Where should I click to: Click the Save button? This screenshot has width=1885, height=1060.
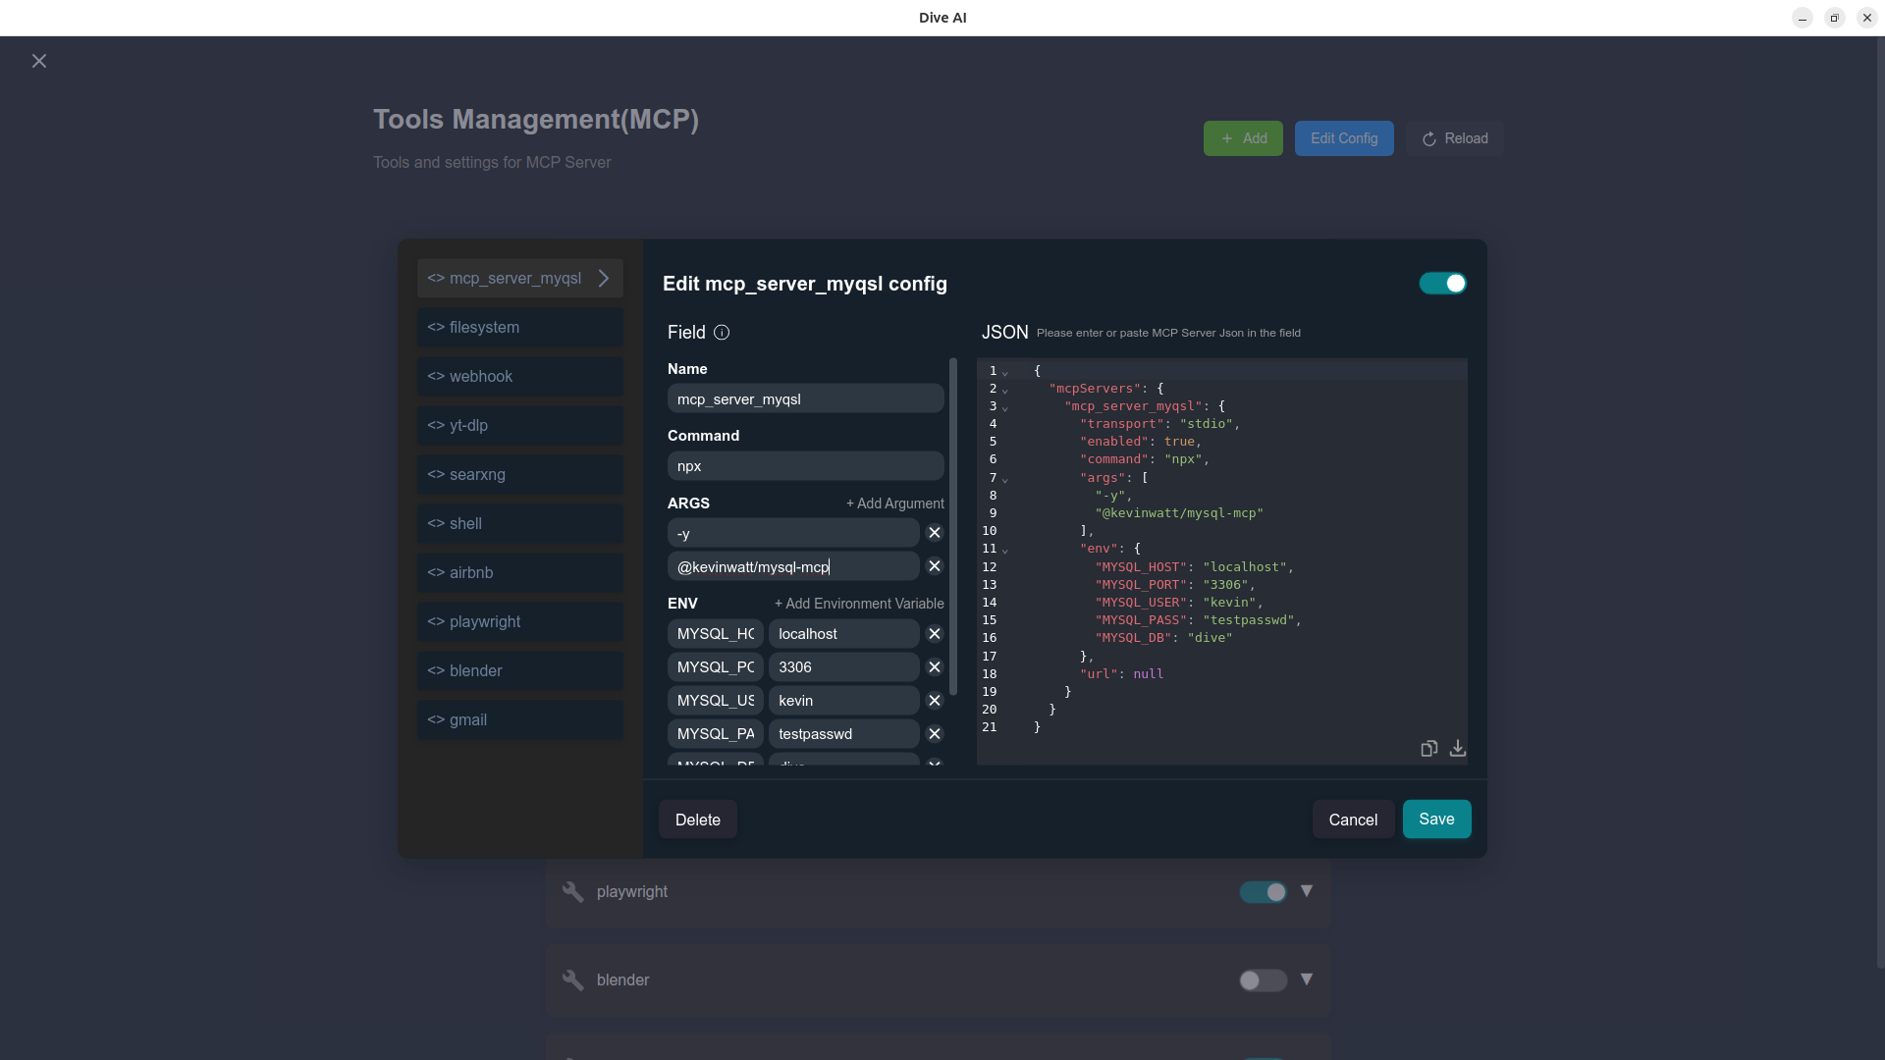coord(1436,820)
